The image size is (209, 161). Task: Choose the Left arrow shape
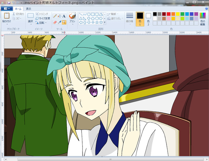[81, 22]
